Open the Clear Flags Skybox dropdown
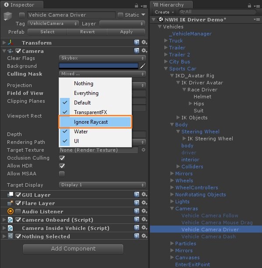The width and height of the screenshot is (262, 268). pos(103,58)
